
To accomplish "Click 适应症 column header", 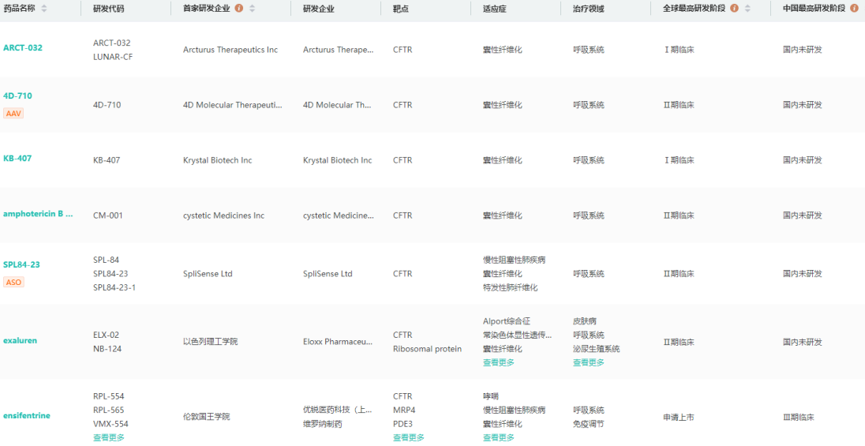I will [494, 8].
